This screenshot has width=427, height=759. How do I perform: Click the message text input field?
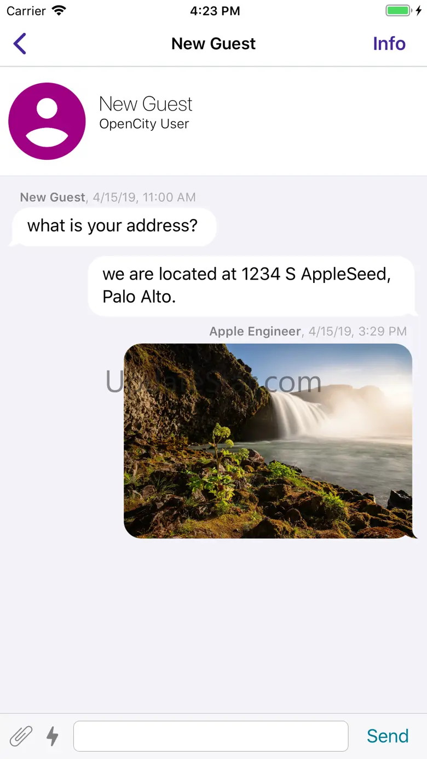[211, 736]
